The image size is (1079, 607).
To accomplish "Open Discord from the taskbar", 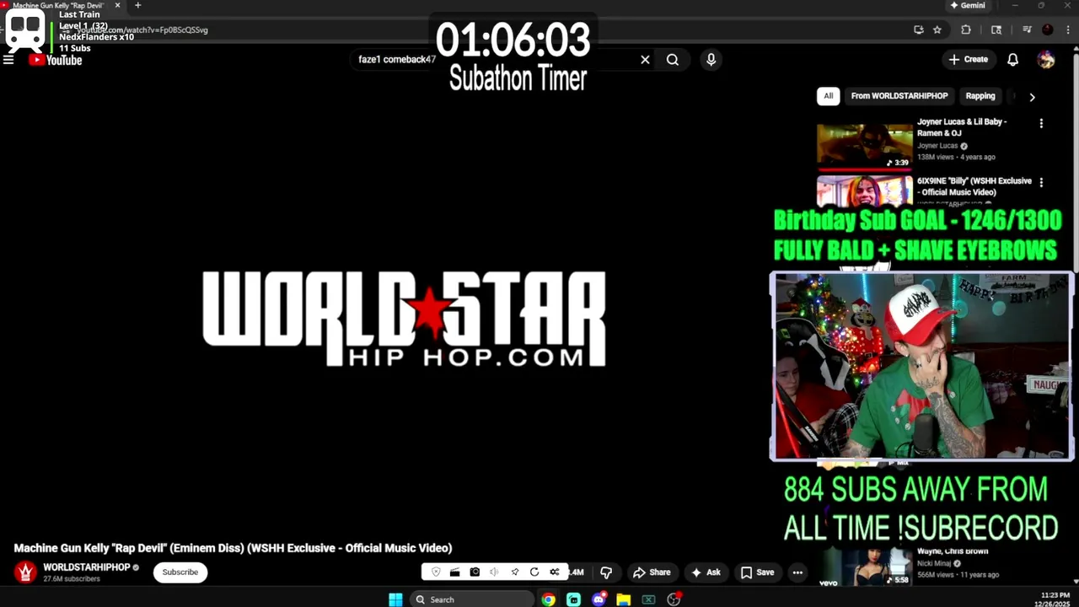I will point(599,599).
